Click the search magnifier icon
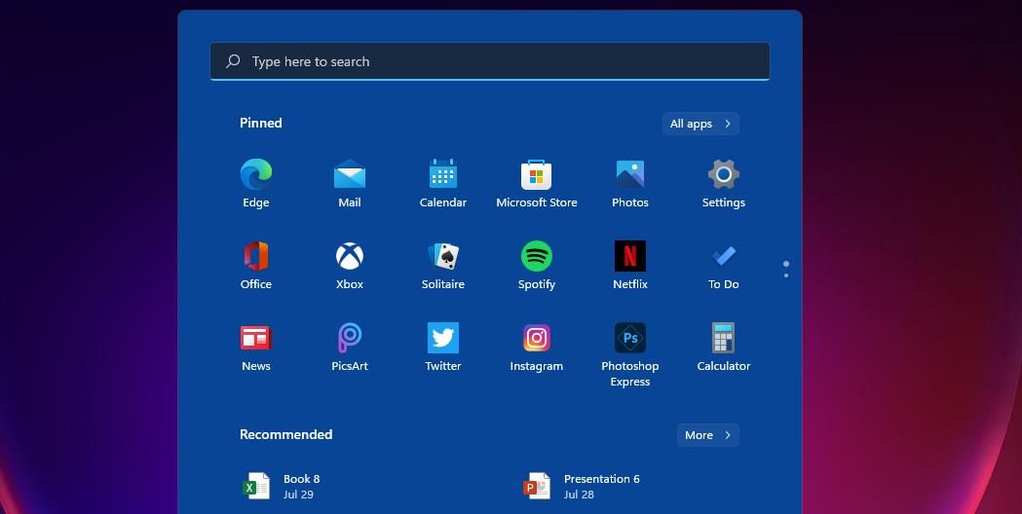 233,61
